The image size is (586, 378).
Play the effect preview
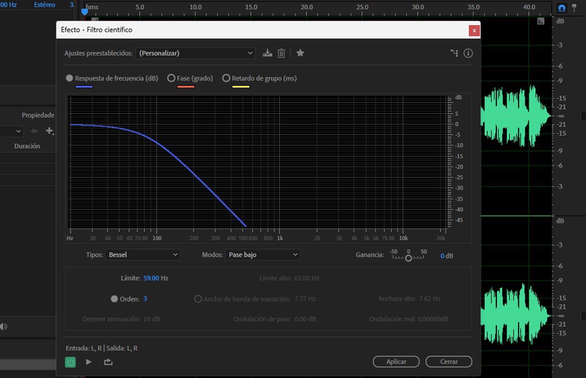pyautogui.click(x=89, y=362)
